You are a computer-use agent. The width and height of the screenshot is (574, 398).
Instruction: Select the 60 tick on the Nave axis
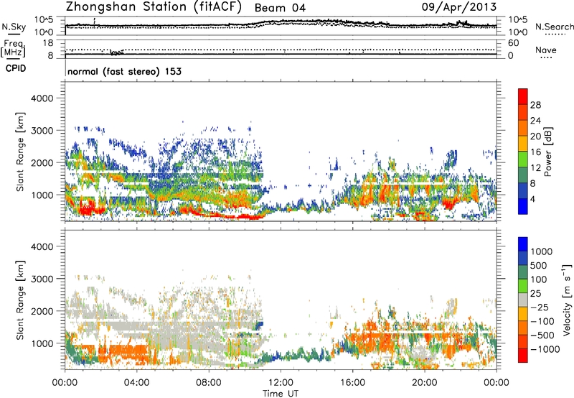513,42
